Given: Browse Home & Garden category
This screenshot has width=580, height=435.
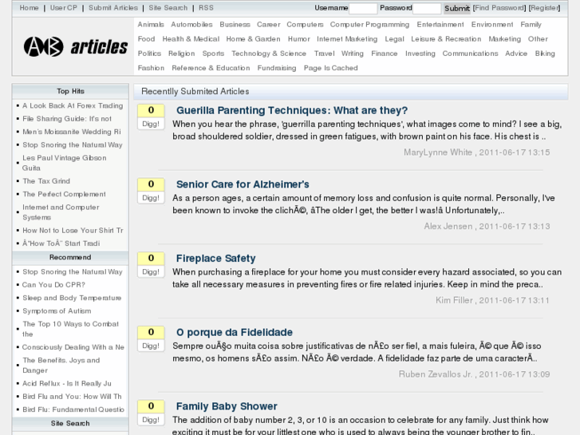Looking at the screenshot, I should (253, 39).
